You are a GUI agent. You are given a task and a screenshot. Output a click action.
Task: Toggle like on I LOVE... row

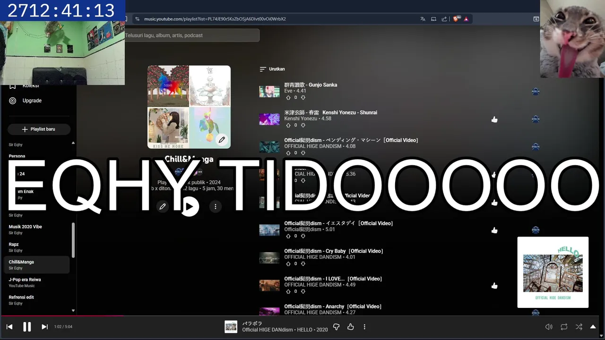pos(494,286)
